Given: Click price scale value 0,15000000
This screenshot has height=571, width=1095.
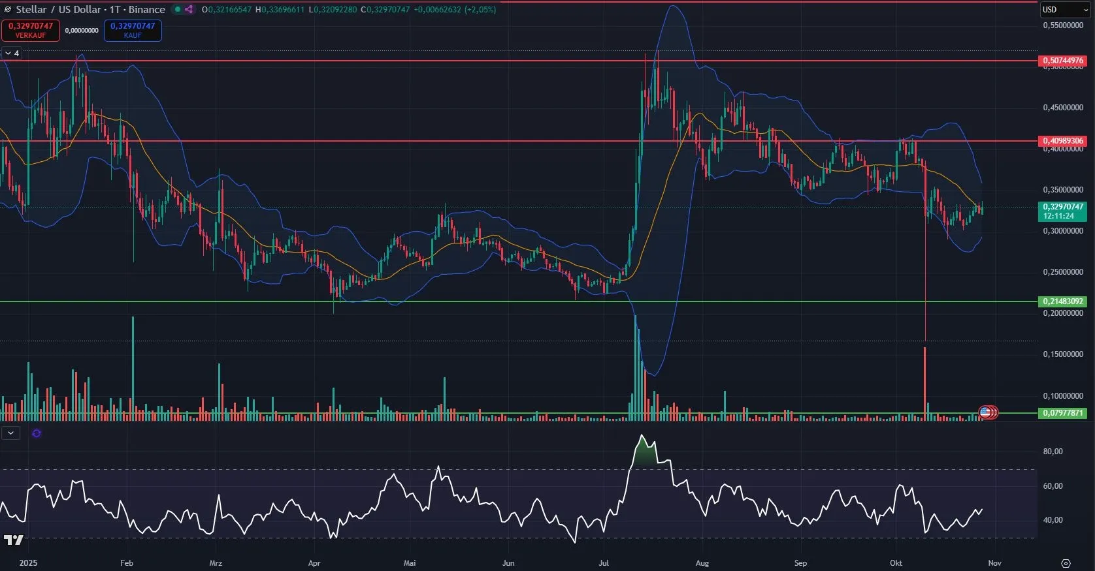Looking at the screenshot, I should pos(1063,354).
